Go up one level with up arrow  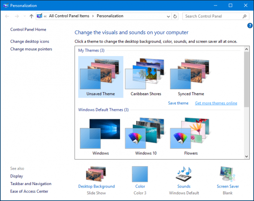31,16
